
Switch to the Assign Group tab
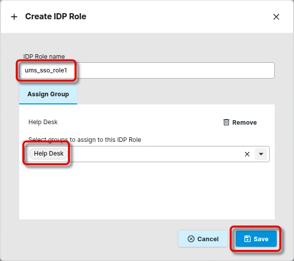[x=48, y=94]
